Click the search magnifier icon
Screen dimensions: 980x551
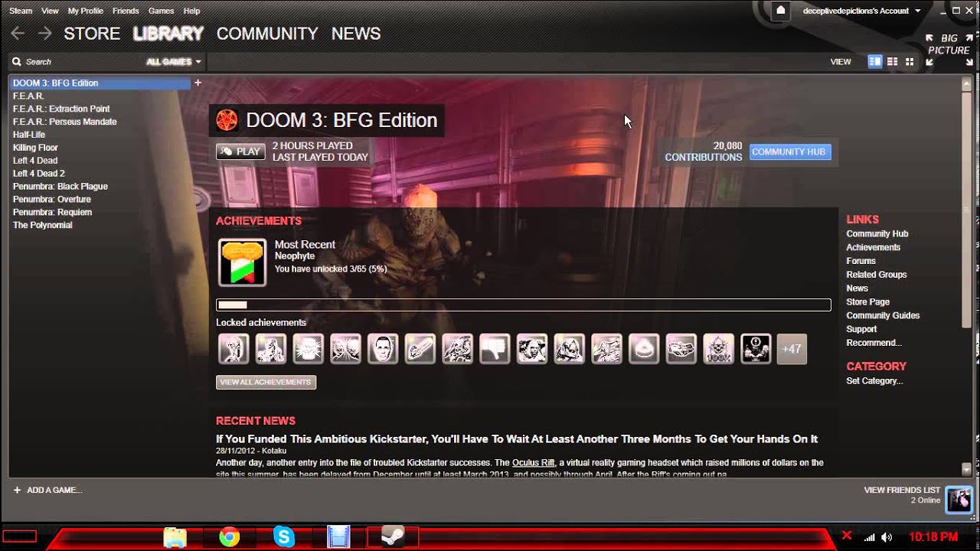16,62
